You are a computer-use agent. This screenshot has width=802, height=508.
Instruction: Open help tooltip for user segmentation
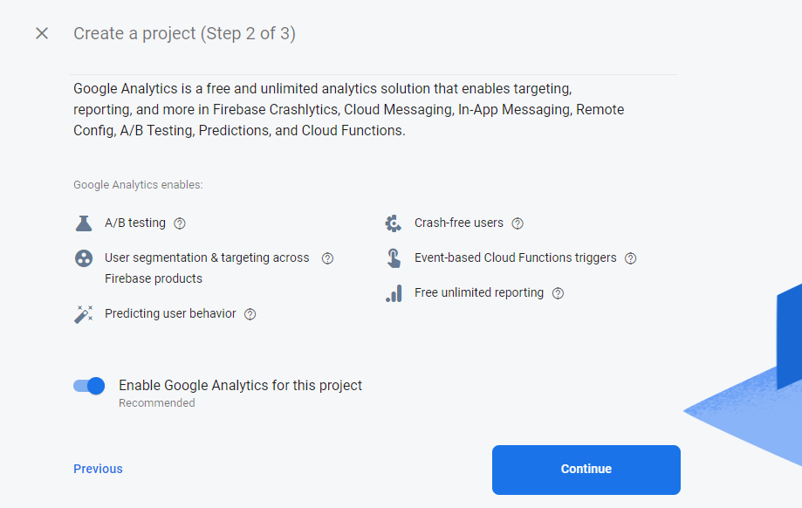327,258
